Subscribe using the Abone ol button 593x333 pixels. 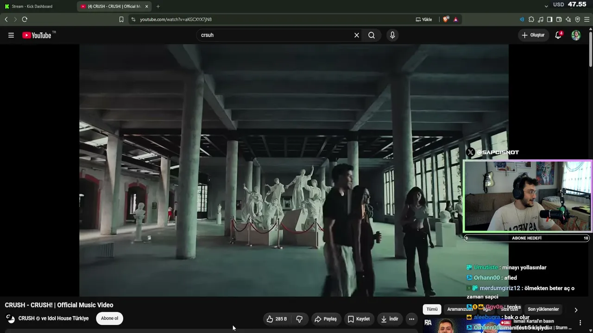[110, 318]
